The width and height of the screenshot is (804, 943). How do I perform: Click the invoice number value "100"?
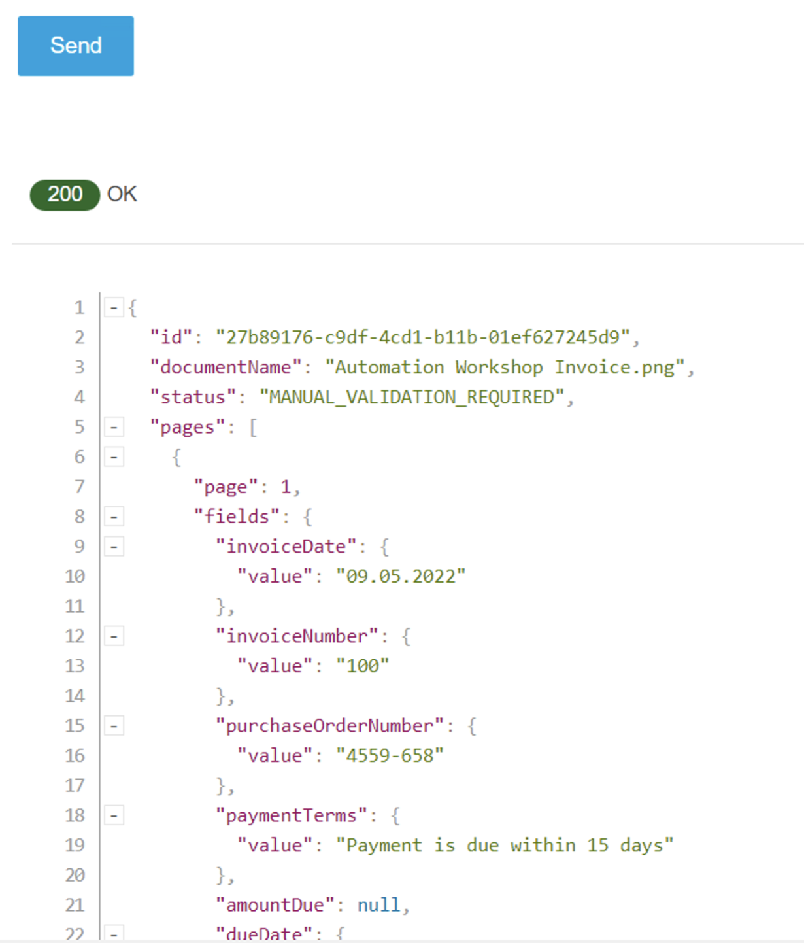(363, 666)
